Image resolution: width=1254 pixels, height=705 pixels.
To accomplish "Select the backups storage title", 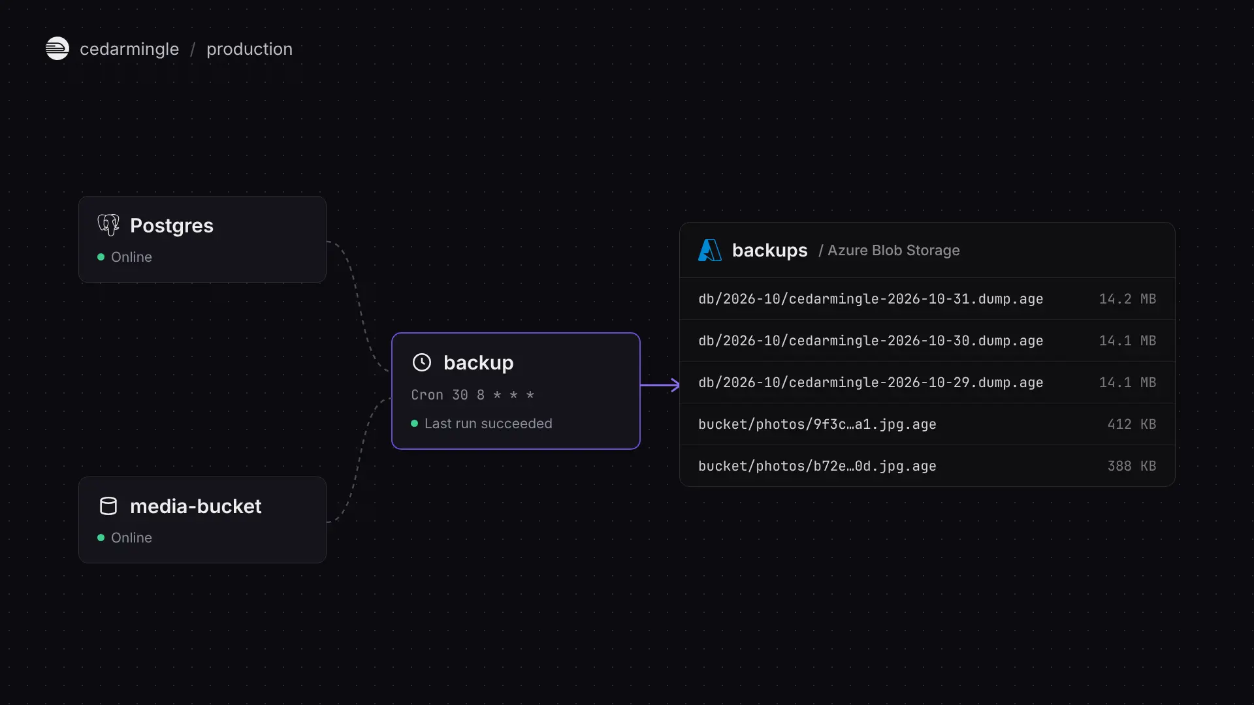I will point(770,250).
